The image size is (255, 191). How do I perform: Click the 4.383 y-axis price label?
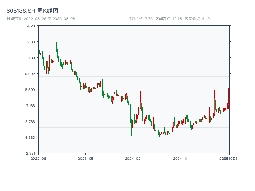click(31, 138)
